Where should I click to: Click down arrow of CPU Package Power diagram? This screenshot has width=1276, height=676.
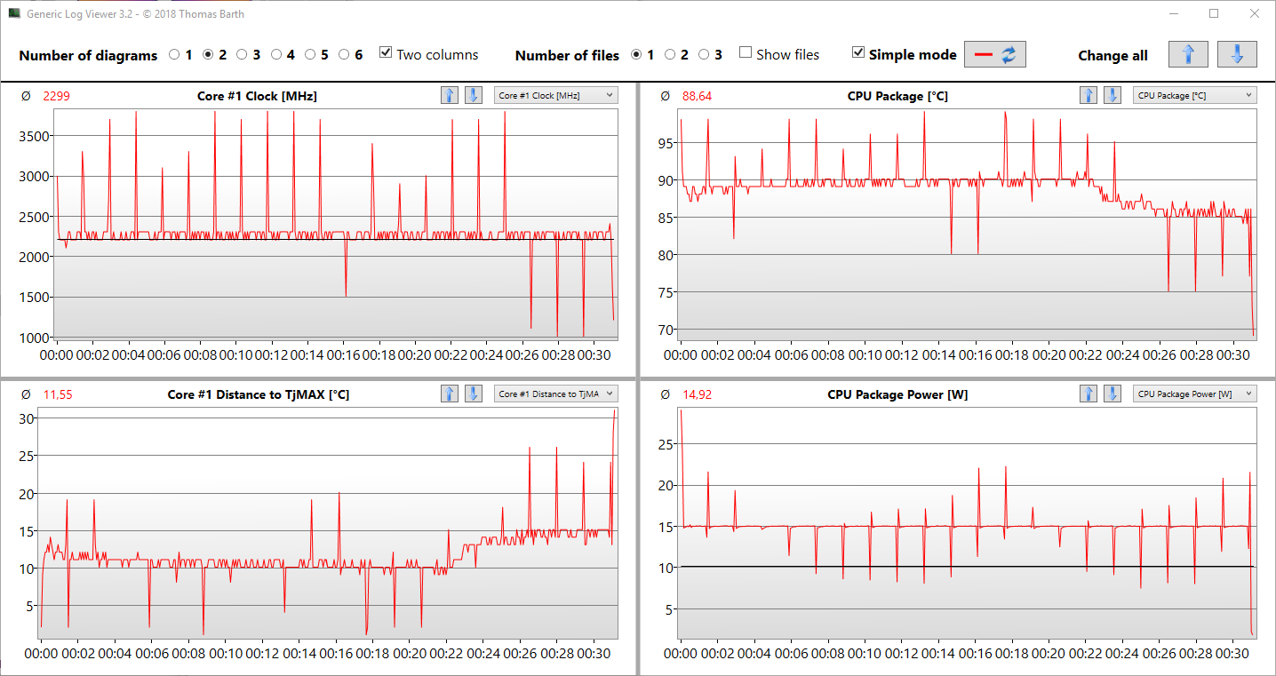point(1113,394)
